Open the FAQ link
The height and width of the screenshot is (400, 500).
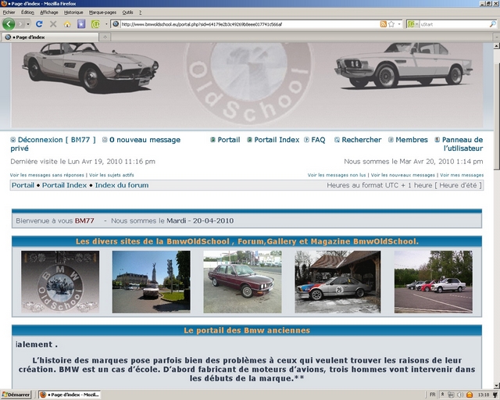pyautogui.click(x=318, y=140)
